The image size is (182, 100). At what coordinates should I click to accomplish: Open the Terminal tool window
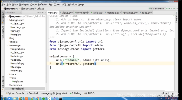coord(32,93)
